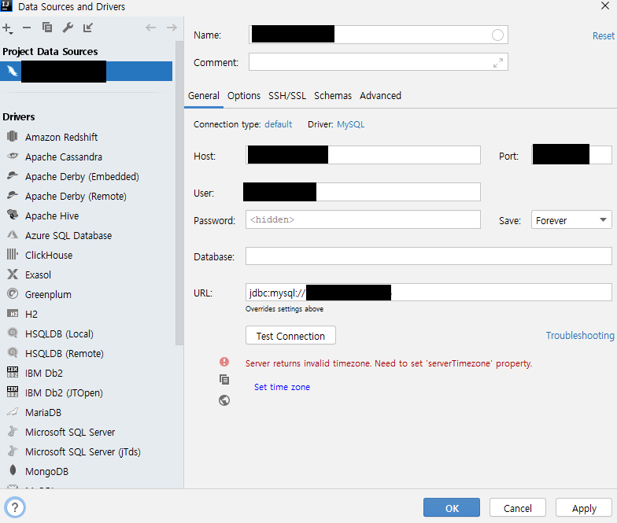The width and height of the screenshot is (617, 523).
Task: Click the color circle in Name field
Action: tap(497, 35)
